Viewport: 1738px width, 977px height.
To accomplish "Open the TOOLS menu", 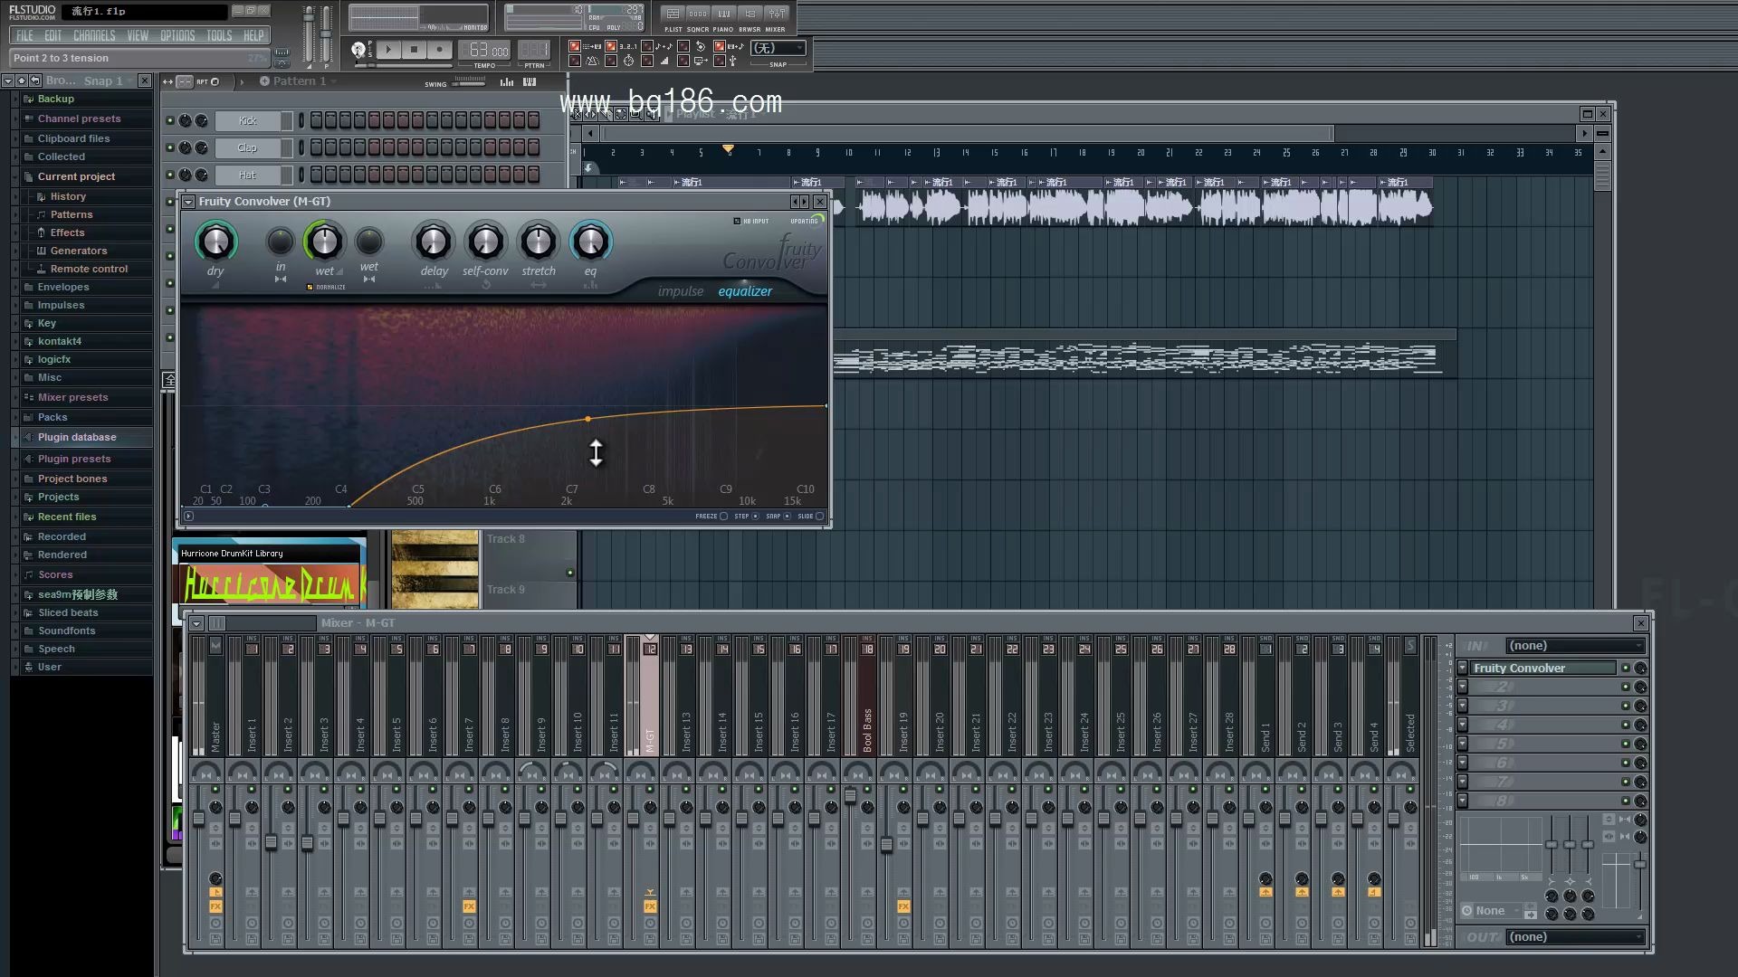I will coord(219,36).
